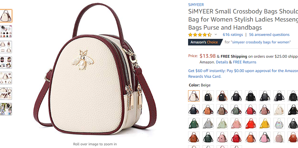Screen dimensions: 298x148
Task: Show the first beige bag thumbnail
Action: tap(6, 16)
